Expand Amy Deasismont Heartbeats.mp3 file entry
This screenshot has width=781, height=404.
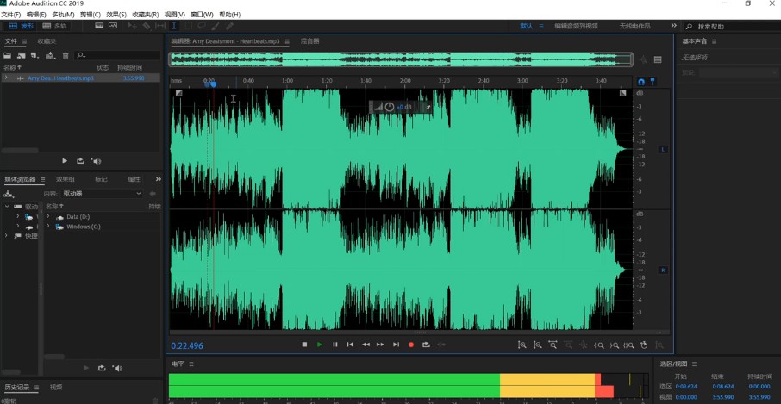[x=6, y=78]
